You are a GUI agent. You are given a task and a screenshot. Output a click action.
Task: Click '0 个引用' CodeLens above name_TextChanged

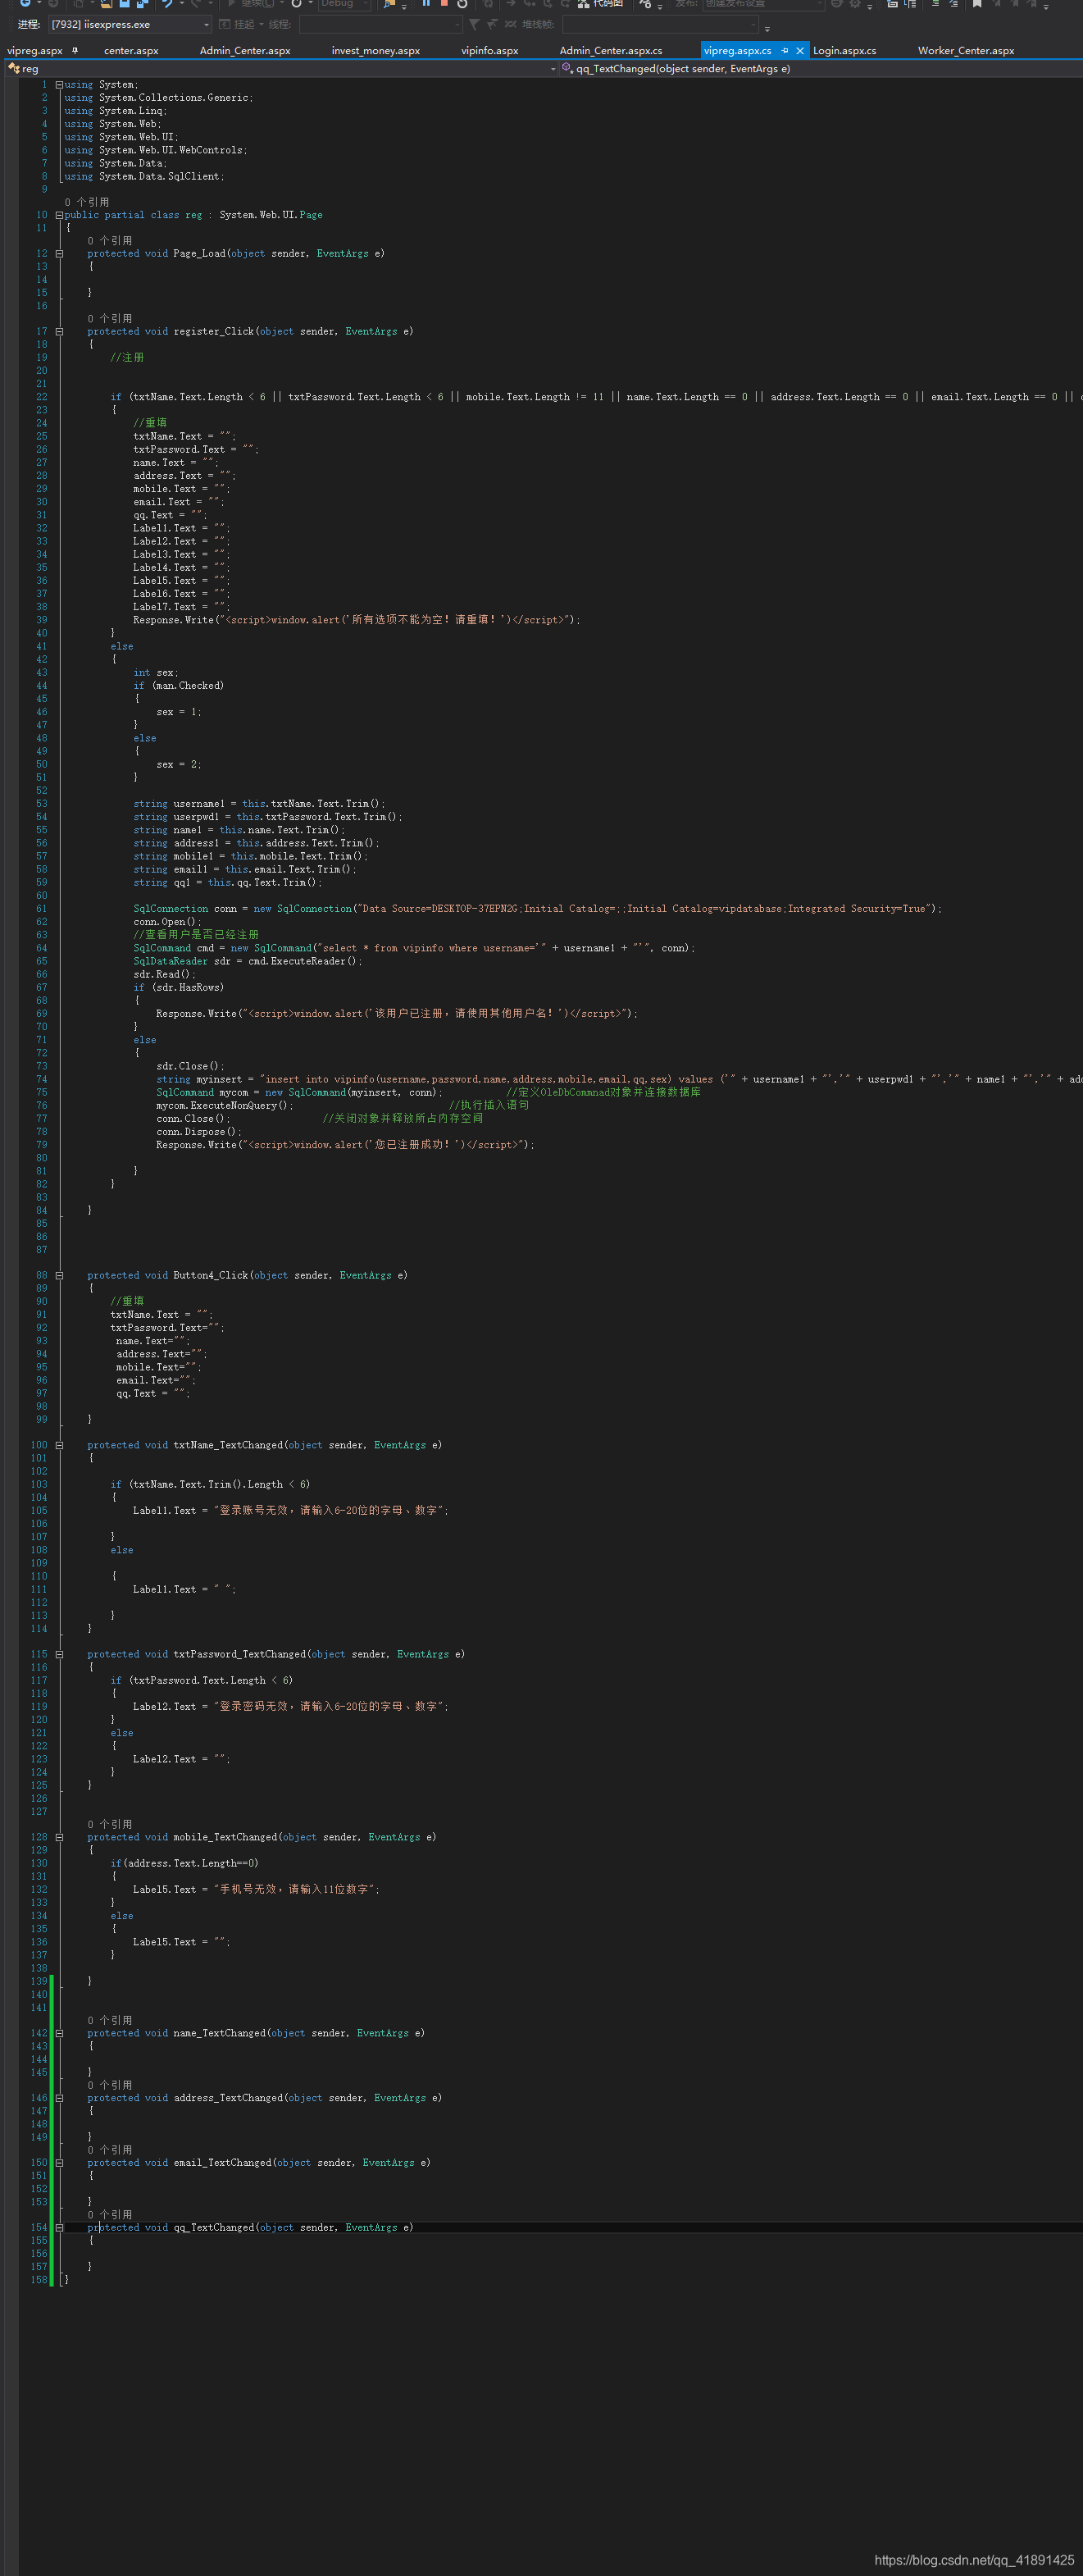110,2021
